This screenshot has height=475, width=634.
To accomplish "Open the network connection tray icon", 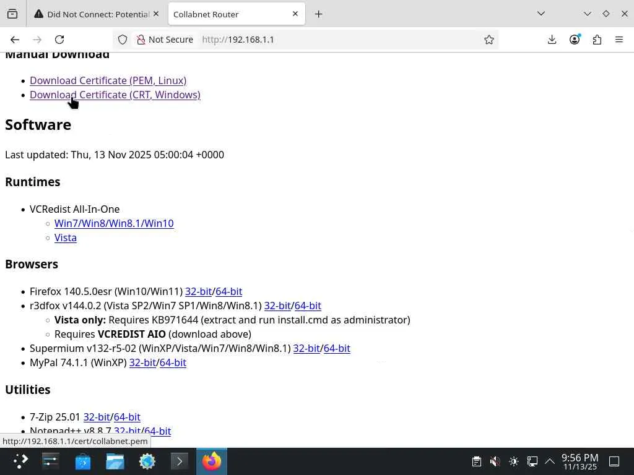I will click(532, 461).
